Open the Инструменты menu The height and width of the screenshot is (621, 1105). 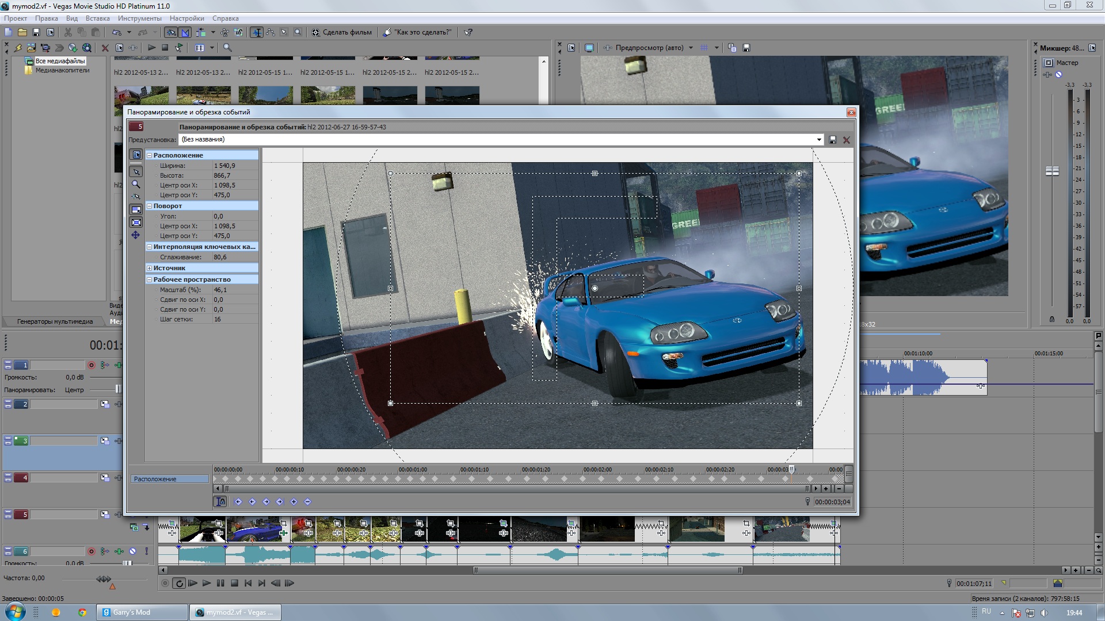click(139, 18)
